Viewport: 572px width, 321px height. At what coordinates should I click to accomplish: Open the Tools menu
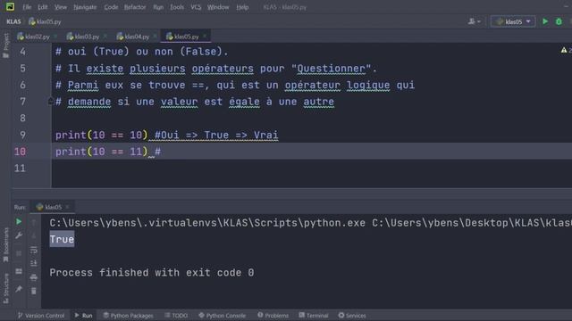pyautogui.click(x=177, y=7)
